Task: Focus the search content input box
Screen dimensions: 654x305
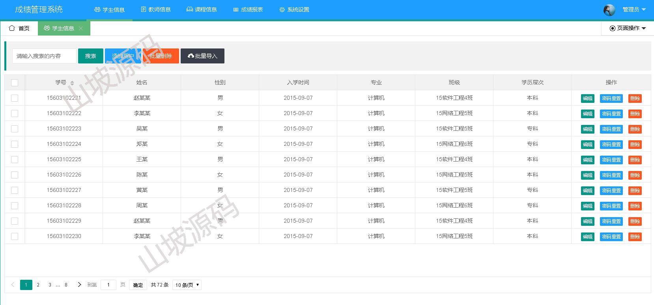Action: pos(44,56)
